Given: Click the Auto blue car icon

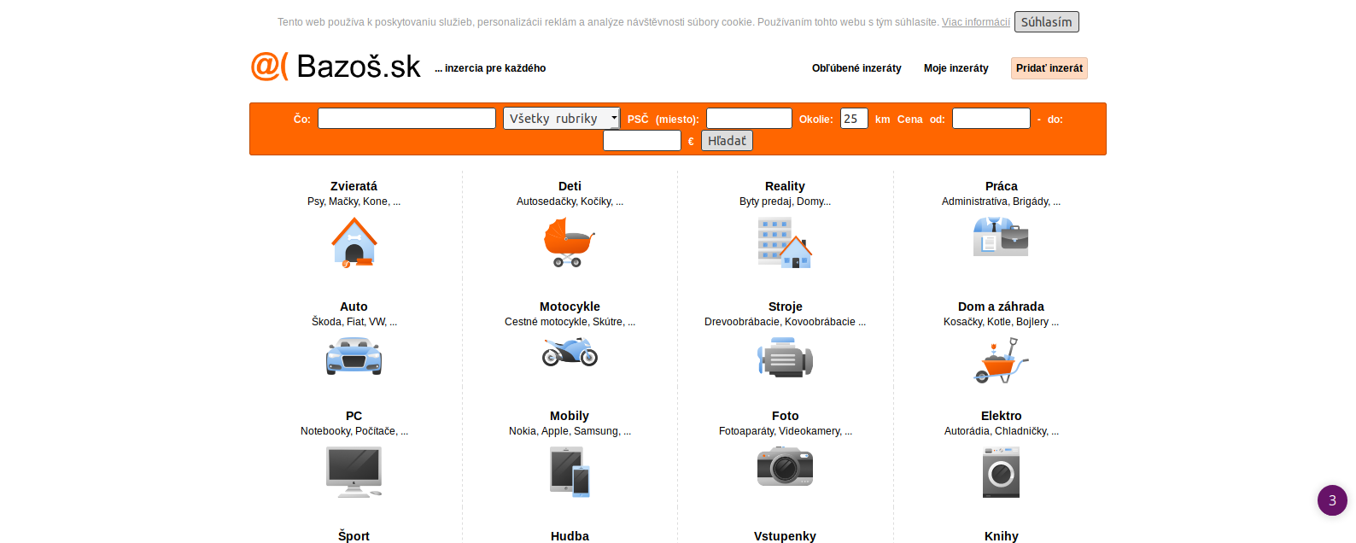Looking at the screenshot, I should [x=354, y=356].
